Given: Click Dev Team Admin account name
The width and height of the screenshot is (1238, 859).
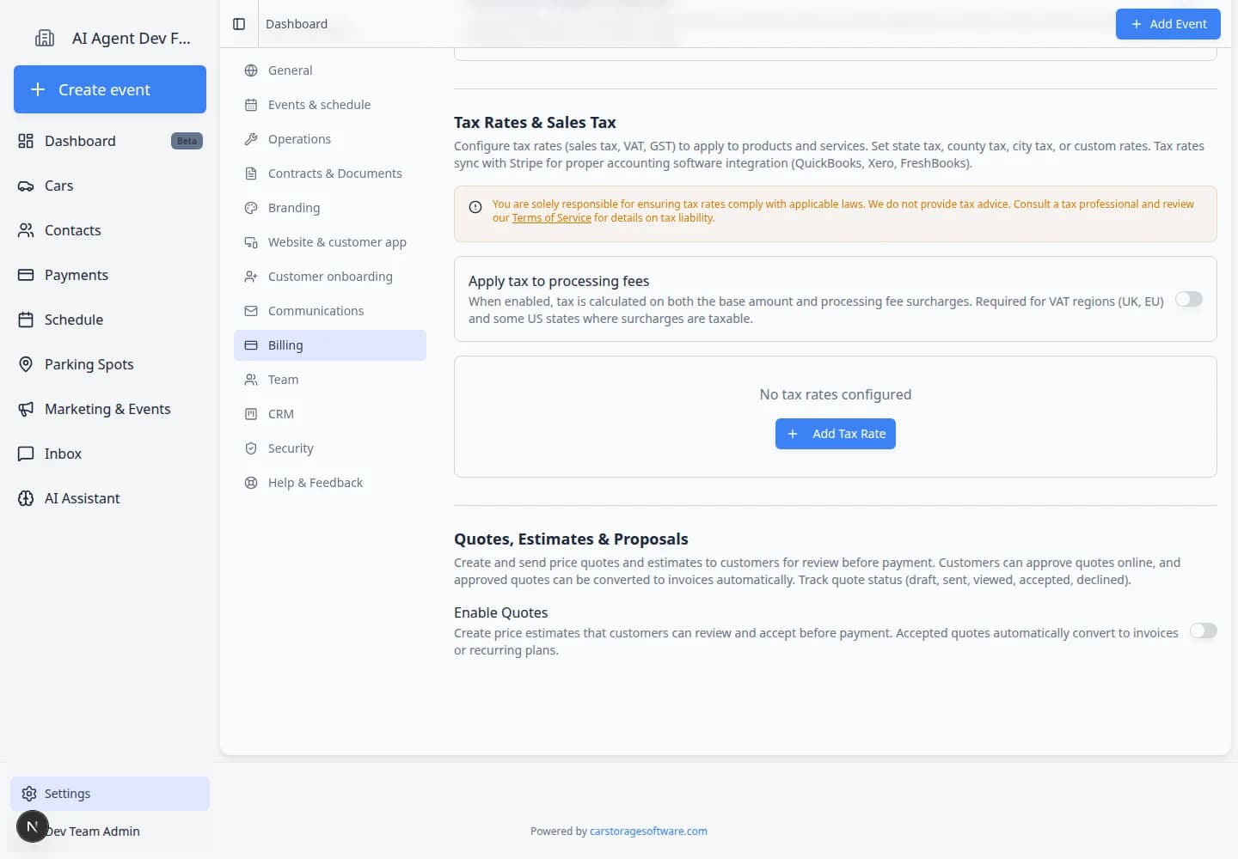Looking at the screenshot, I should (93, 832).
